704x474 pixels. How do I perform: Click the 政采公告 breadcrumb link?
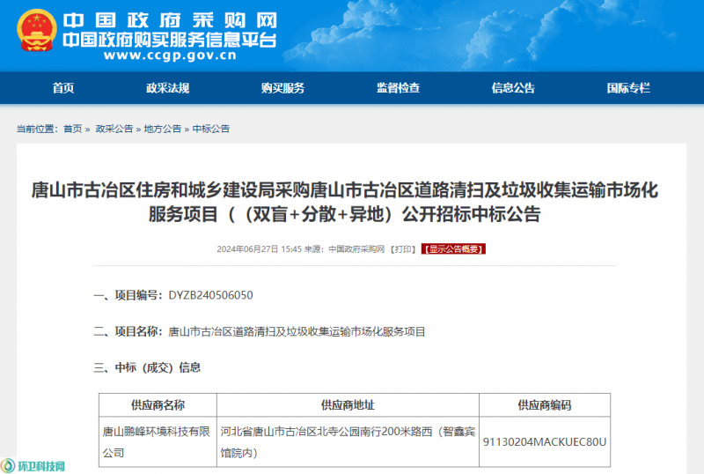click(114, 129)
